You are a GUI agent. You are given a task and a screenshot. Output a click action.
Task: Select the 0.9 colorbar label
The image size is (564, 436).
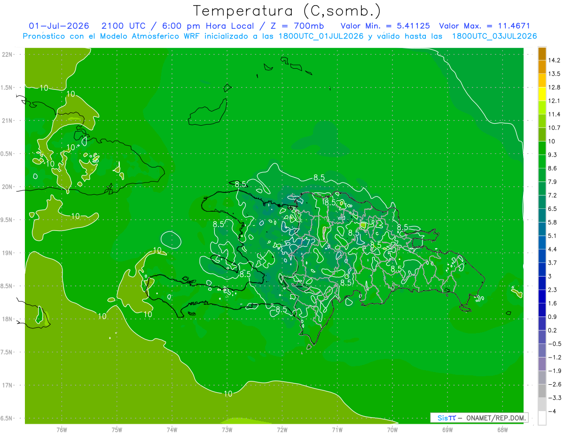click(x=552, y=317)
